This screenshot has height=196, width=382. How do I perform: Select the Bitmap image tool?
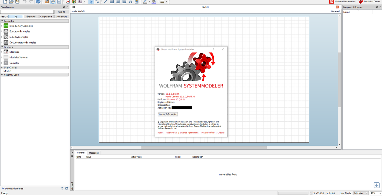tap(136, 1)
